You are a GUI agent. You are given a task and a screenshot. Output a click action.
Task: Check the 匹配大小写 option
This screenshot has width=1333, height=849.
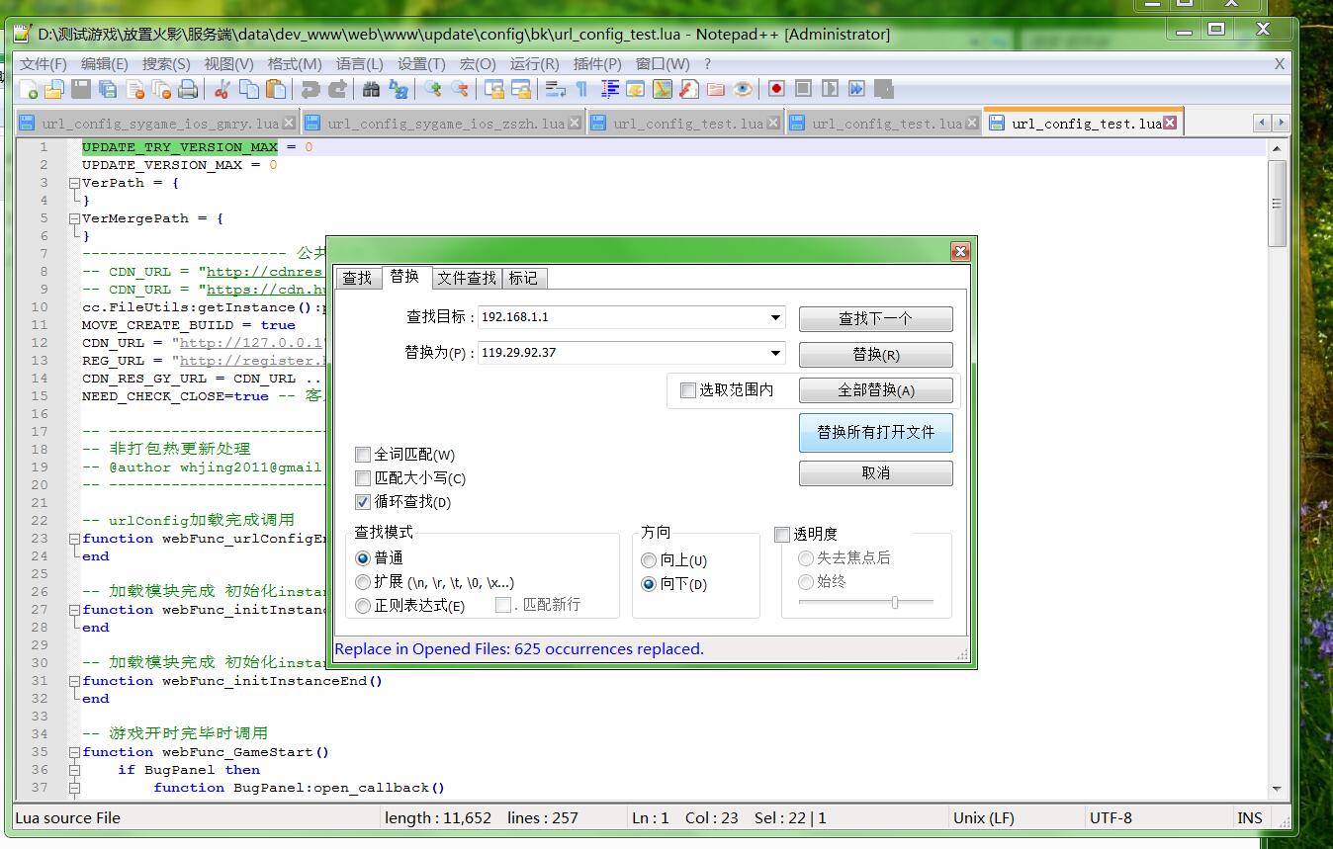coord(363,478)
